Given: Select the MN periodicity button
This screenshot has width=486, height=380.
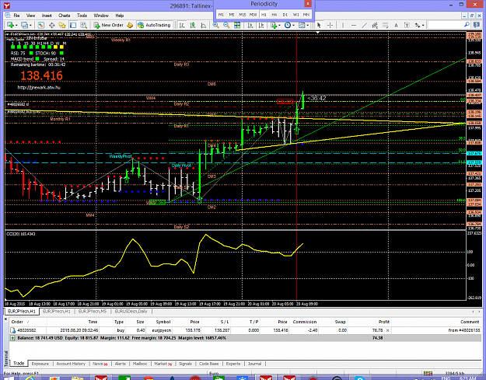Looking at the screenshot, I should [x=306, y=15].
